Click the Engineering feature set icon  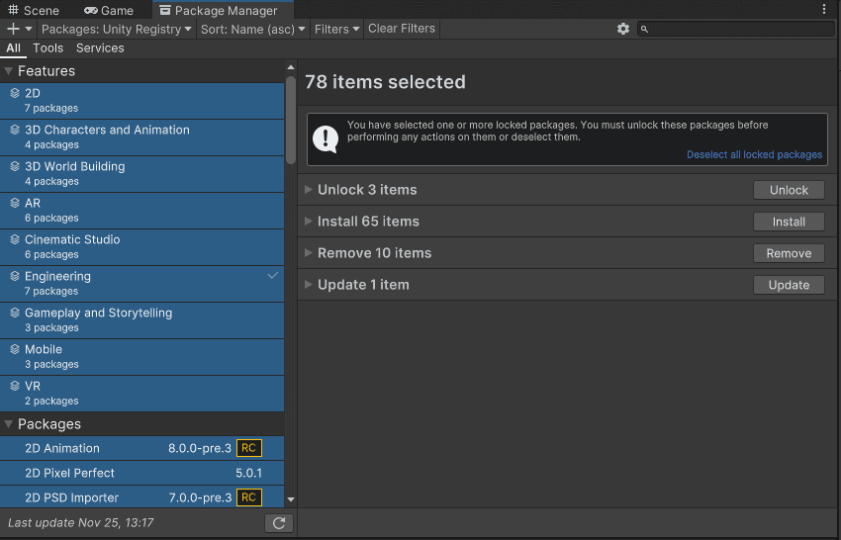(x=15, y=276)
